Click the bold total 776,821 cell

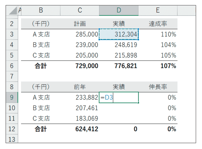coord(119,66)
